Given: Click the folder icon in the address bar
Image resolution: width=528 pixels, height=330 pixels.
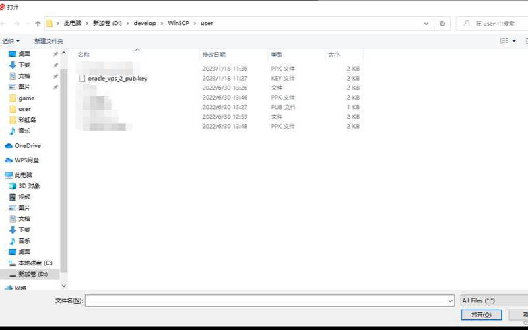Looking at the screenshot, I should coord(49,24).
